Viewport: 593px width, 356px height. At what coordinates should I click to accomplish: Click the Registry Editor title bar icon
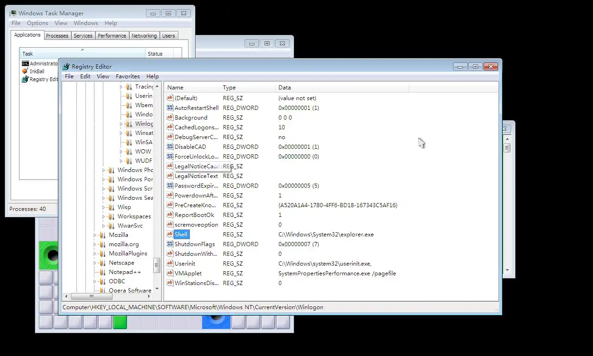pyautogui.click(x=66, y=67)
